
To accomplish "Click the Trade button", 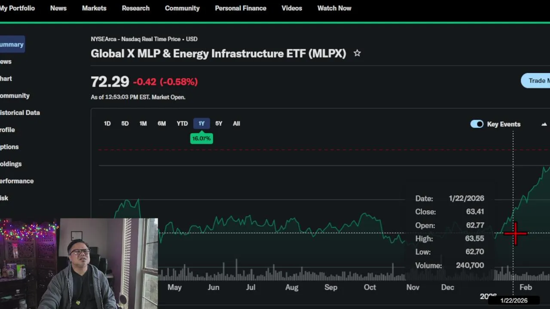I will click(535, 81).
